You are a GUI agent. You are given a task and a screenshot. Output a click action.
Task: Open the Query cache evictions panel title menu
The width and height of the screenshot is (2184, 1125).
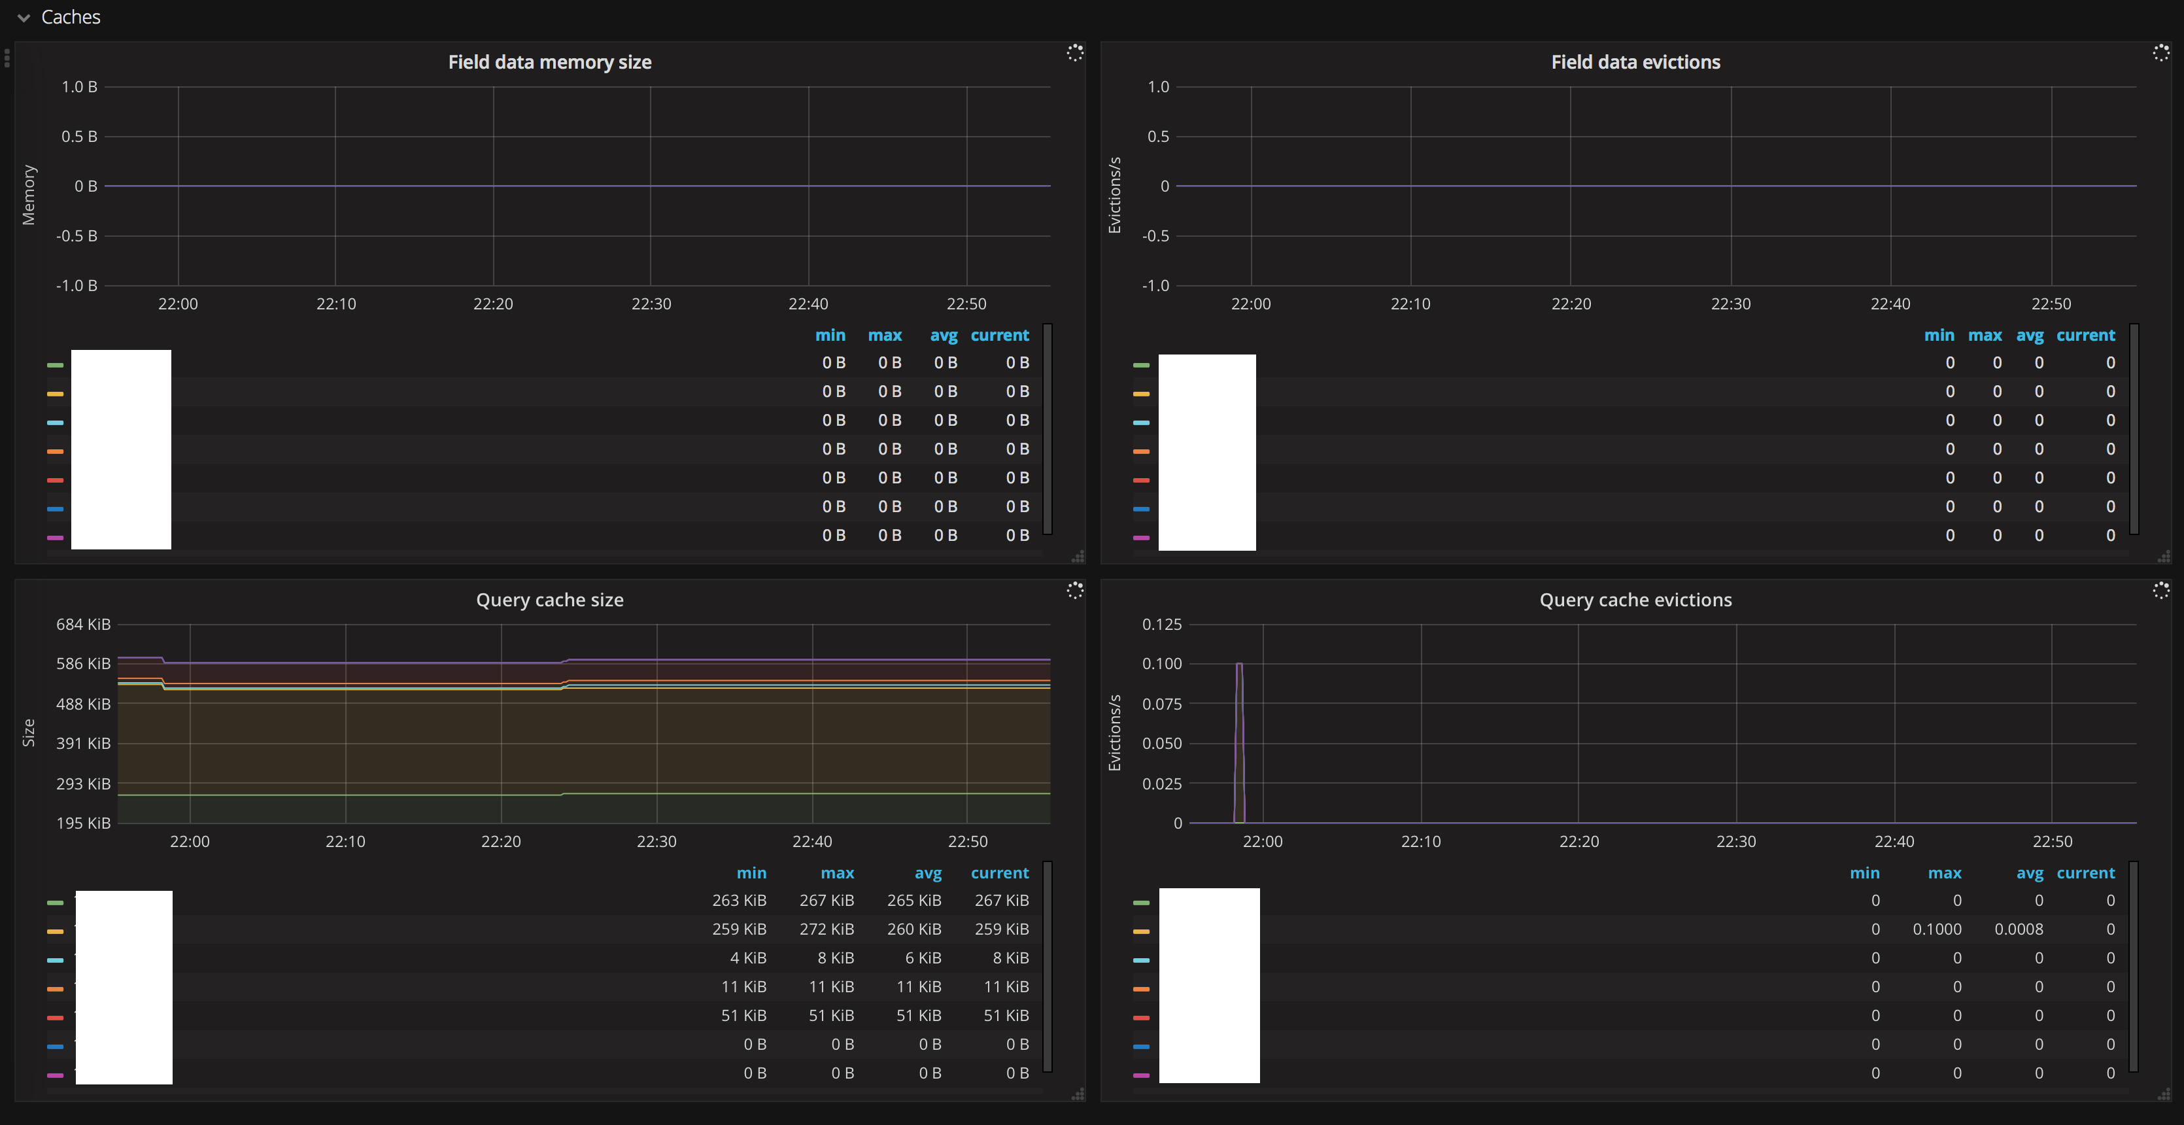pyautogui.click(x=1635, y=600)
